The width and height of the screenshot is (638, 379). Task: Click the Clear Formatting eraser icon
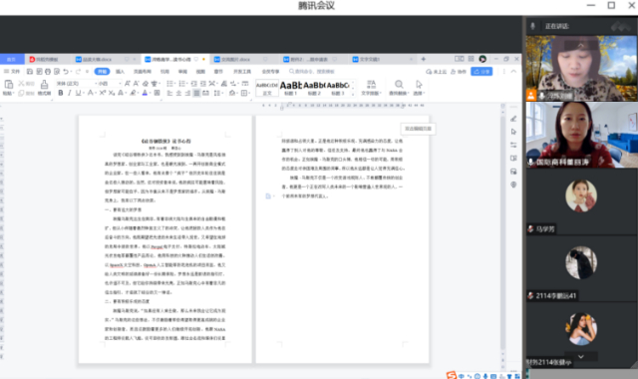pos(146,84)
